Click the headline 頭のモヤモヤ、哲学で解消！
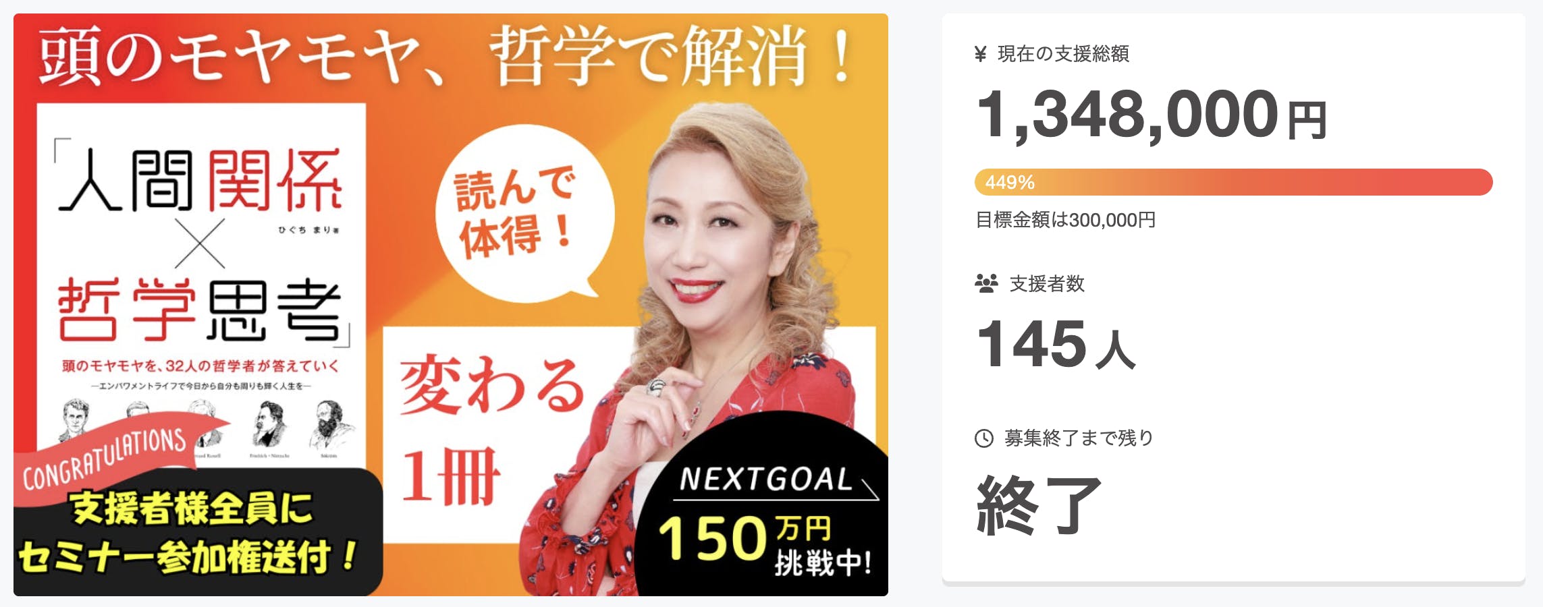 [x=445, y=57]
